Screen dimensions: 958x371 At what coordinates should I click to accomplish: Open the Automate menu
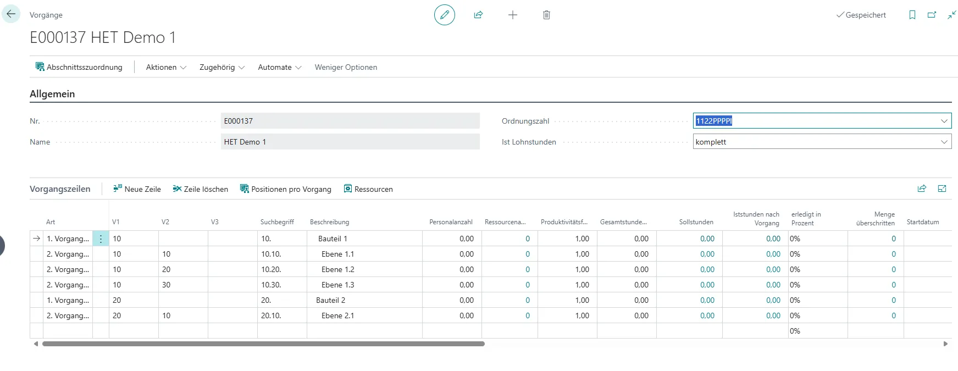click(x=279, y=67)
